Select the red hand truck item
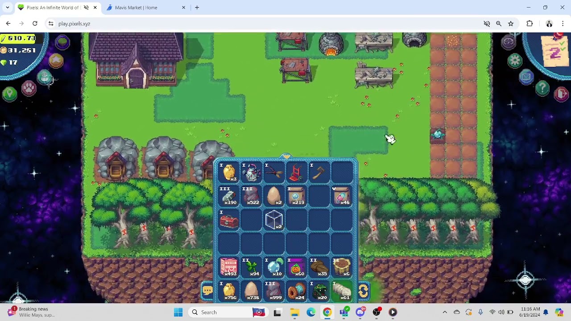 pyautogui.click(x=297, y=172)
